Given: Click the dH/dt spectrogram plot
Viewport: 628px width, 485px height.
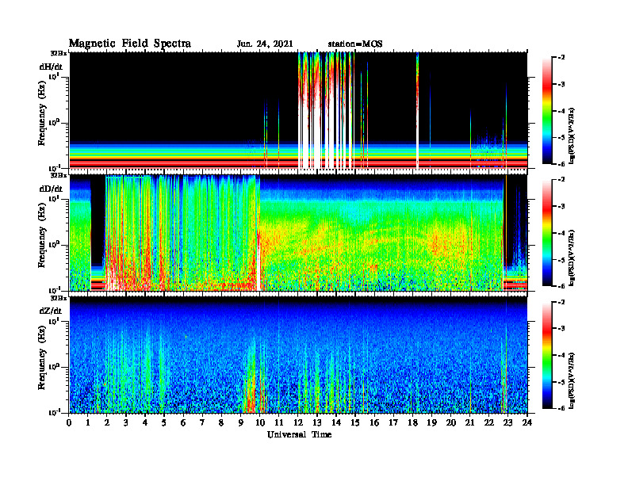Looking at the screenshot, I should click(298, 110).
